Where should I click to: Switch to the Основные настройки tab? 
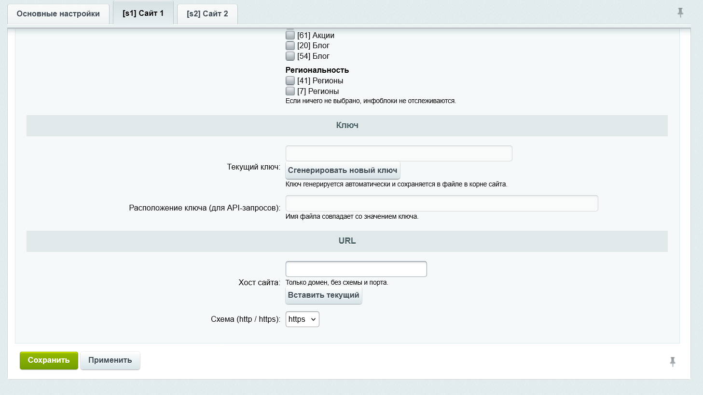tap(58, 13)
